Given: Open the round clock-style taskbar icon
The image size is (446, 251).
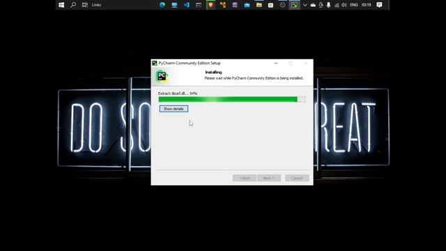Looking at the screenshot, I should (282, 5).
